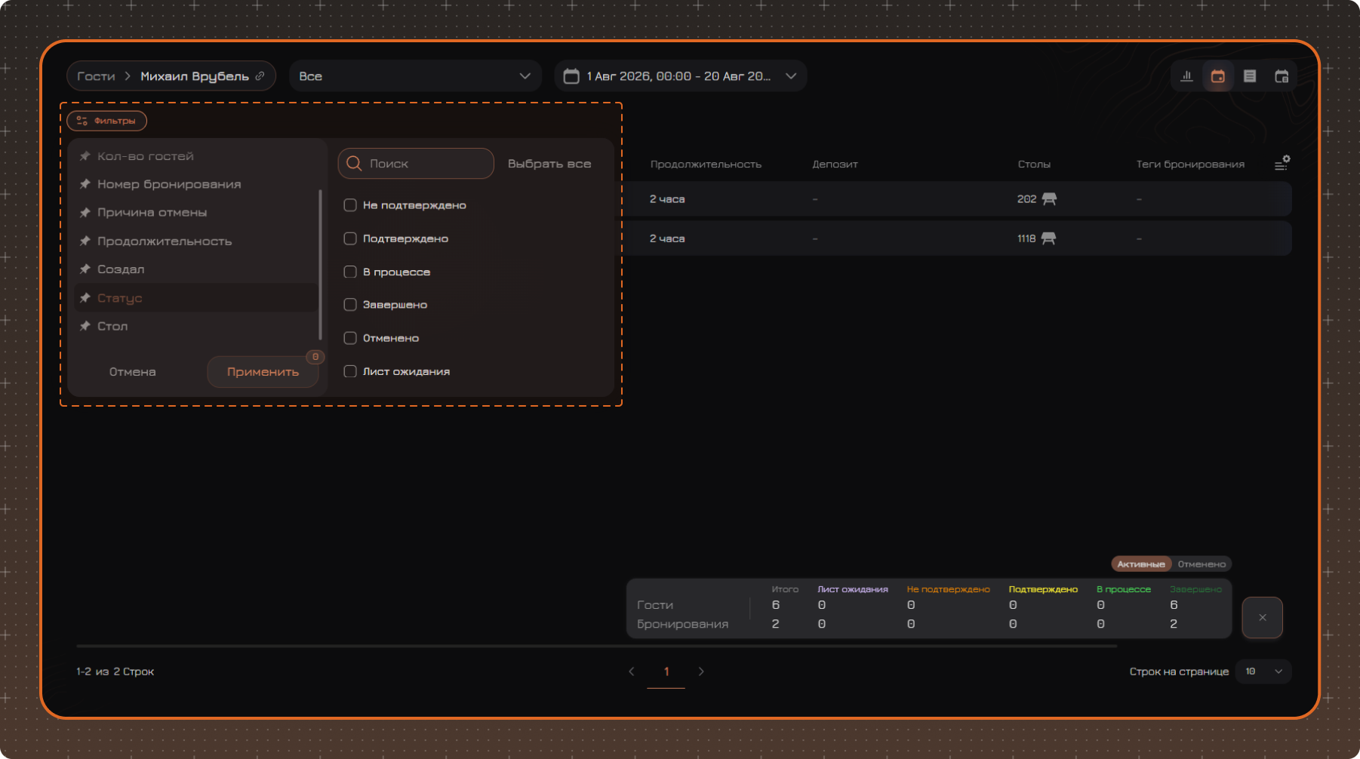Go to next page arrow
This screenshot has width=1360, height=759.
[701, 671]
